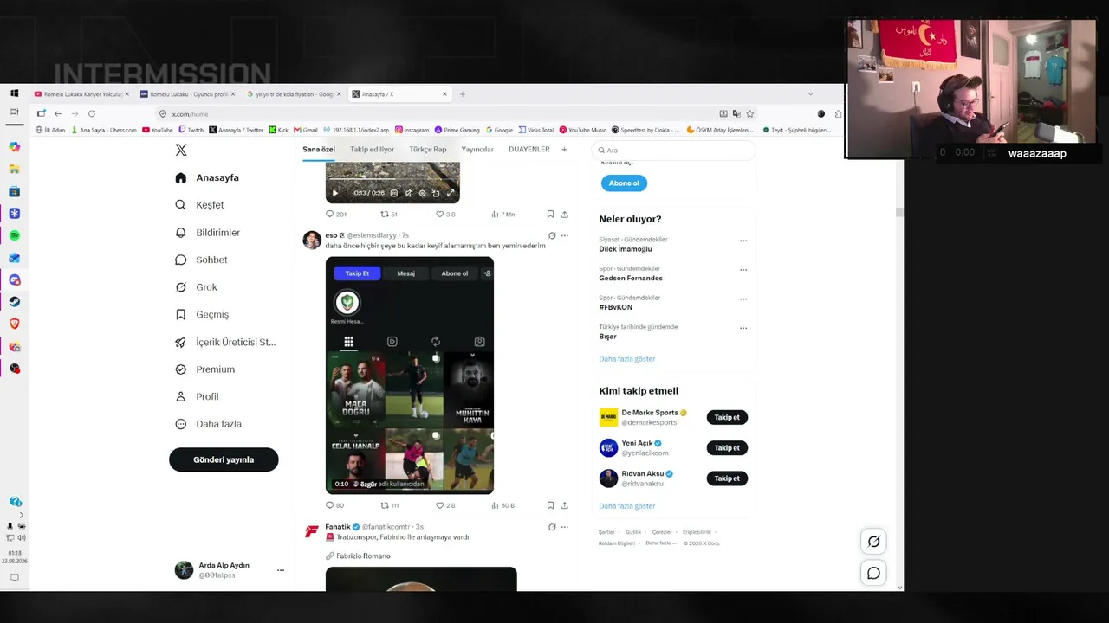Image resolution: width=1109 pixels, height=623 pixels.
Task: Switch to Takip ediliyor tab
Action: click(373, 150)
